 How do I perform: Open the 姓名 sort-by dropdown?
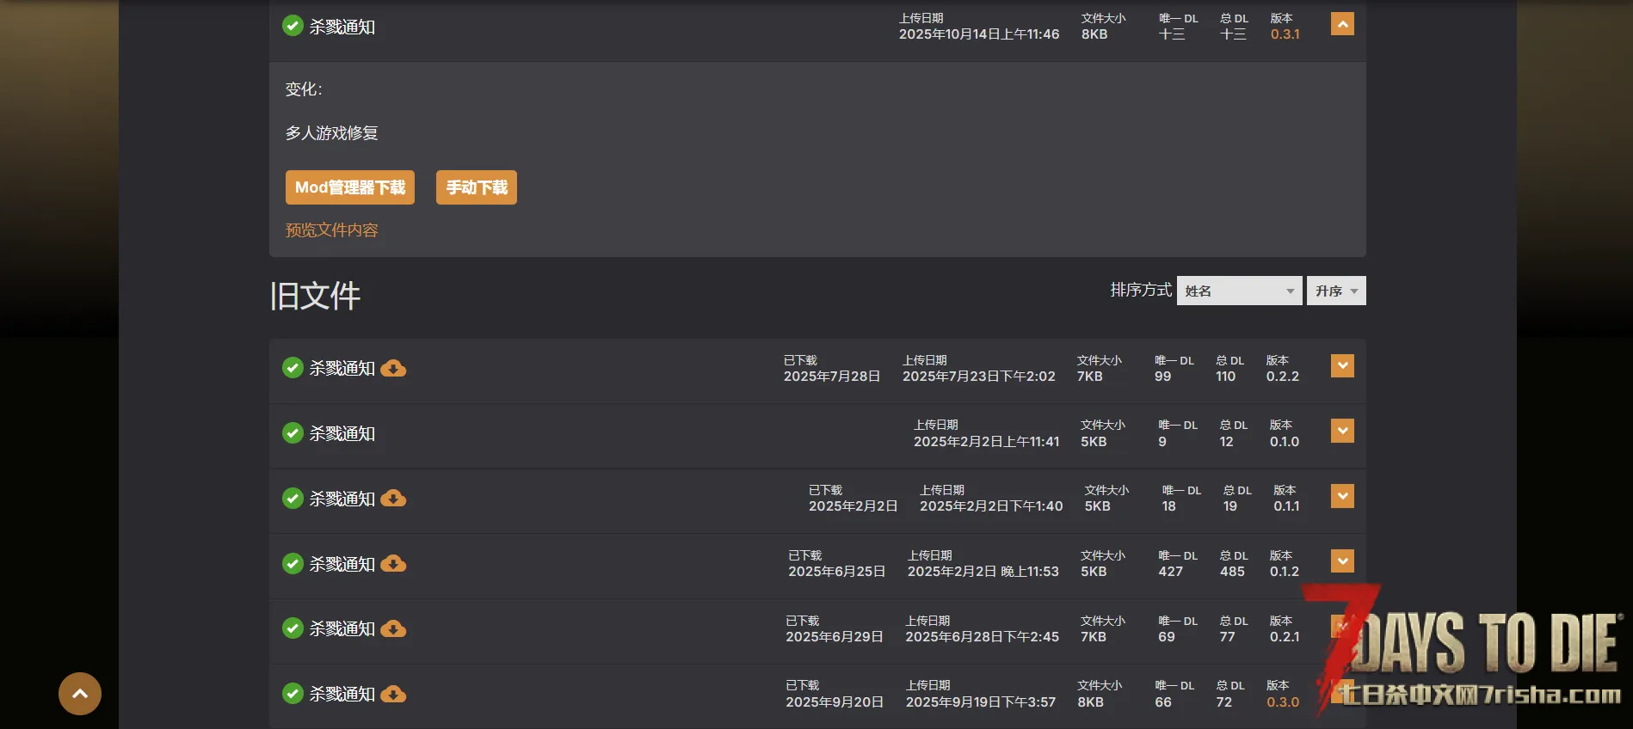[x=1239, y=291]
